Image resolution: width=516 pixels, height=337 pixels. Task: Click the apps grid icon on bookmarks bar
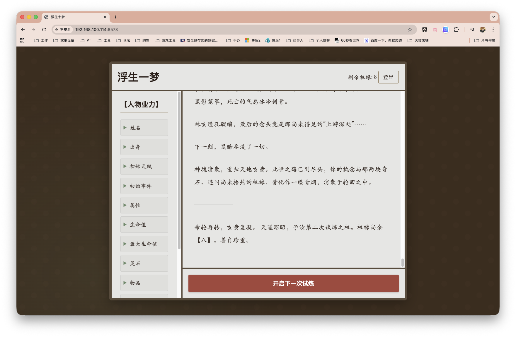click(22, 40)
